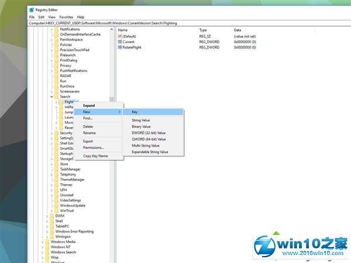Click the Registry Editor app icon in title bar
The height and width of the screenshot is (263, 351).
pos(31,10)
